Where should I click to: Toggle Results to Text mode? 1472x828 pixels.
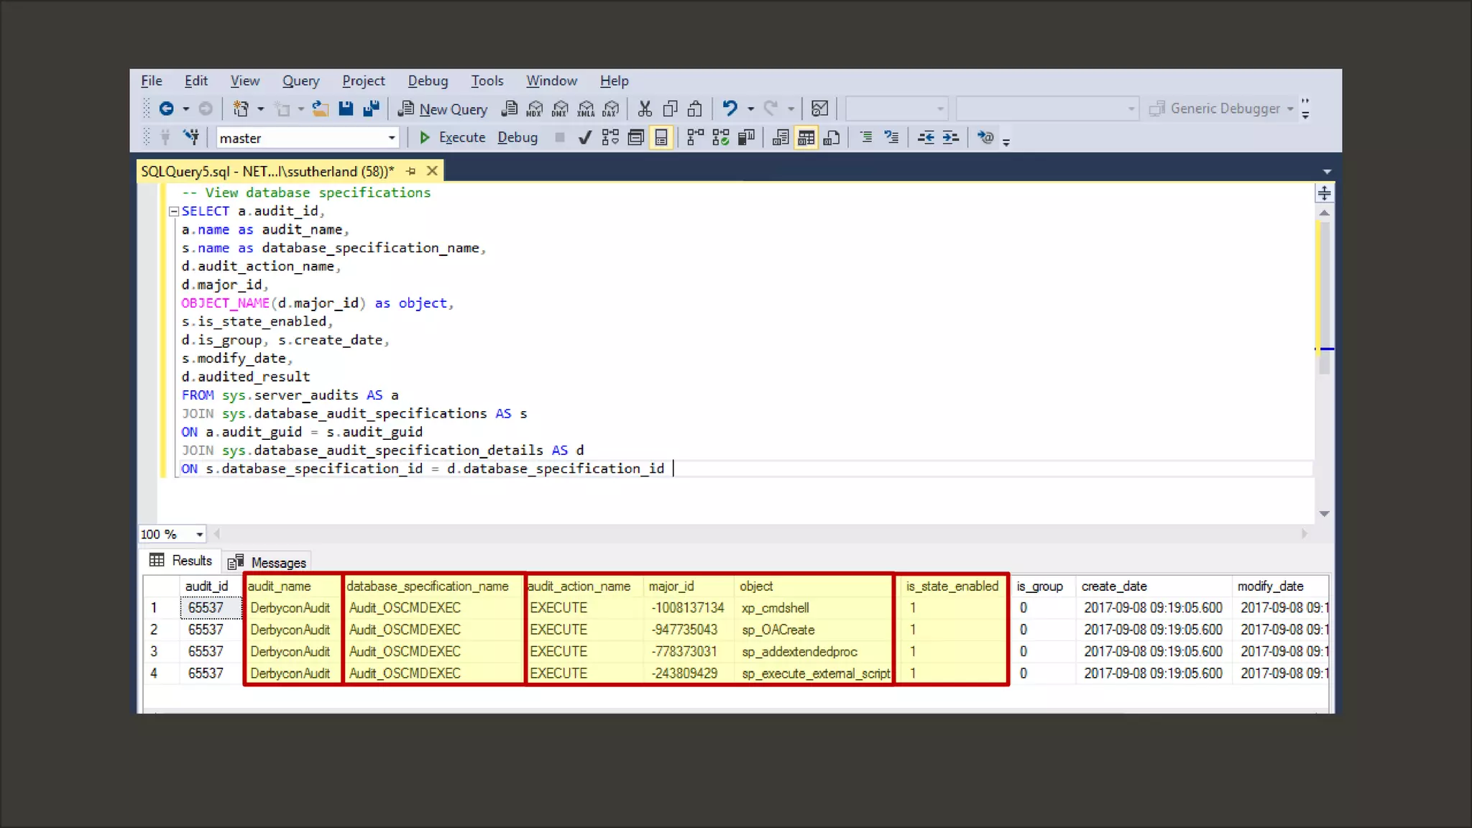(780, 137)
